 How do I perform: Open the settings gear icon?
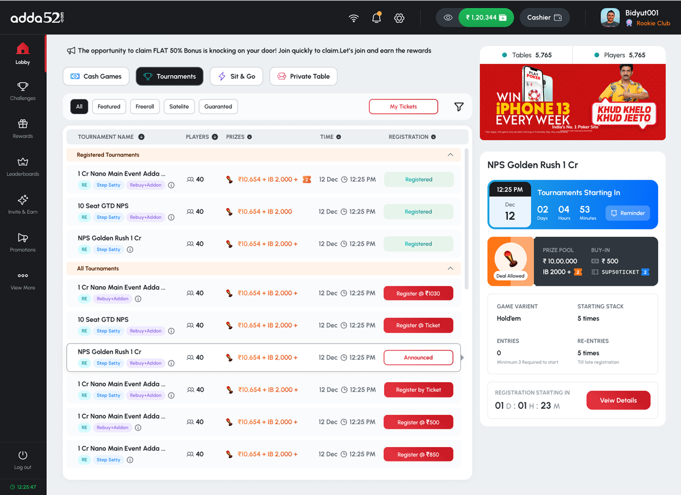click(x=399, y=18)
